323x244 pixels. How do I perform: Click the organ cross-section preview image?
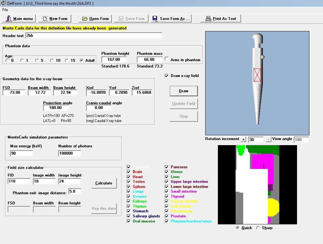(257, 185)
